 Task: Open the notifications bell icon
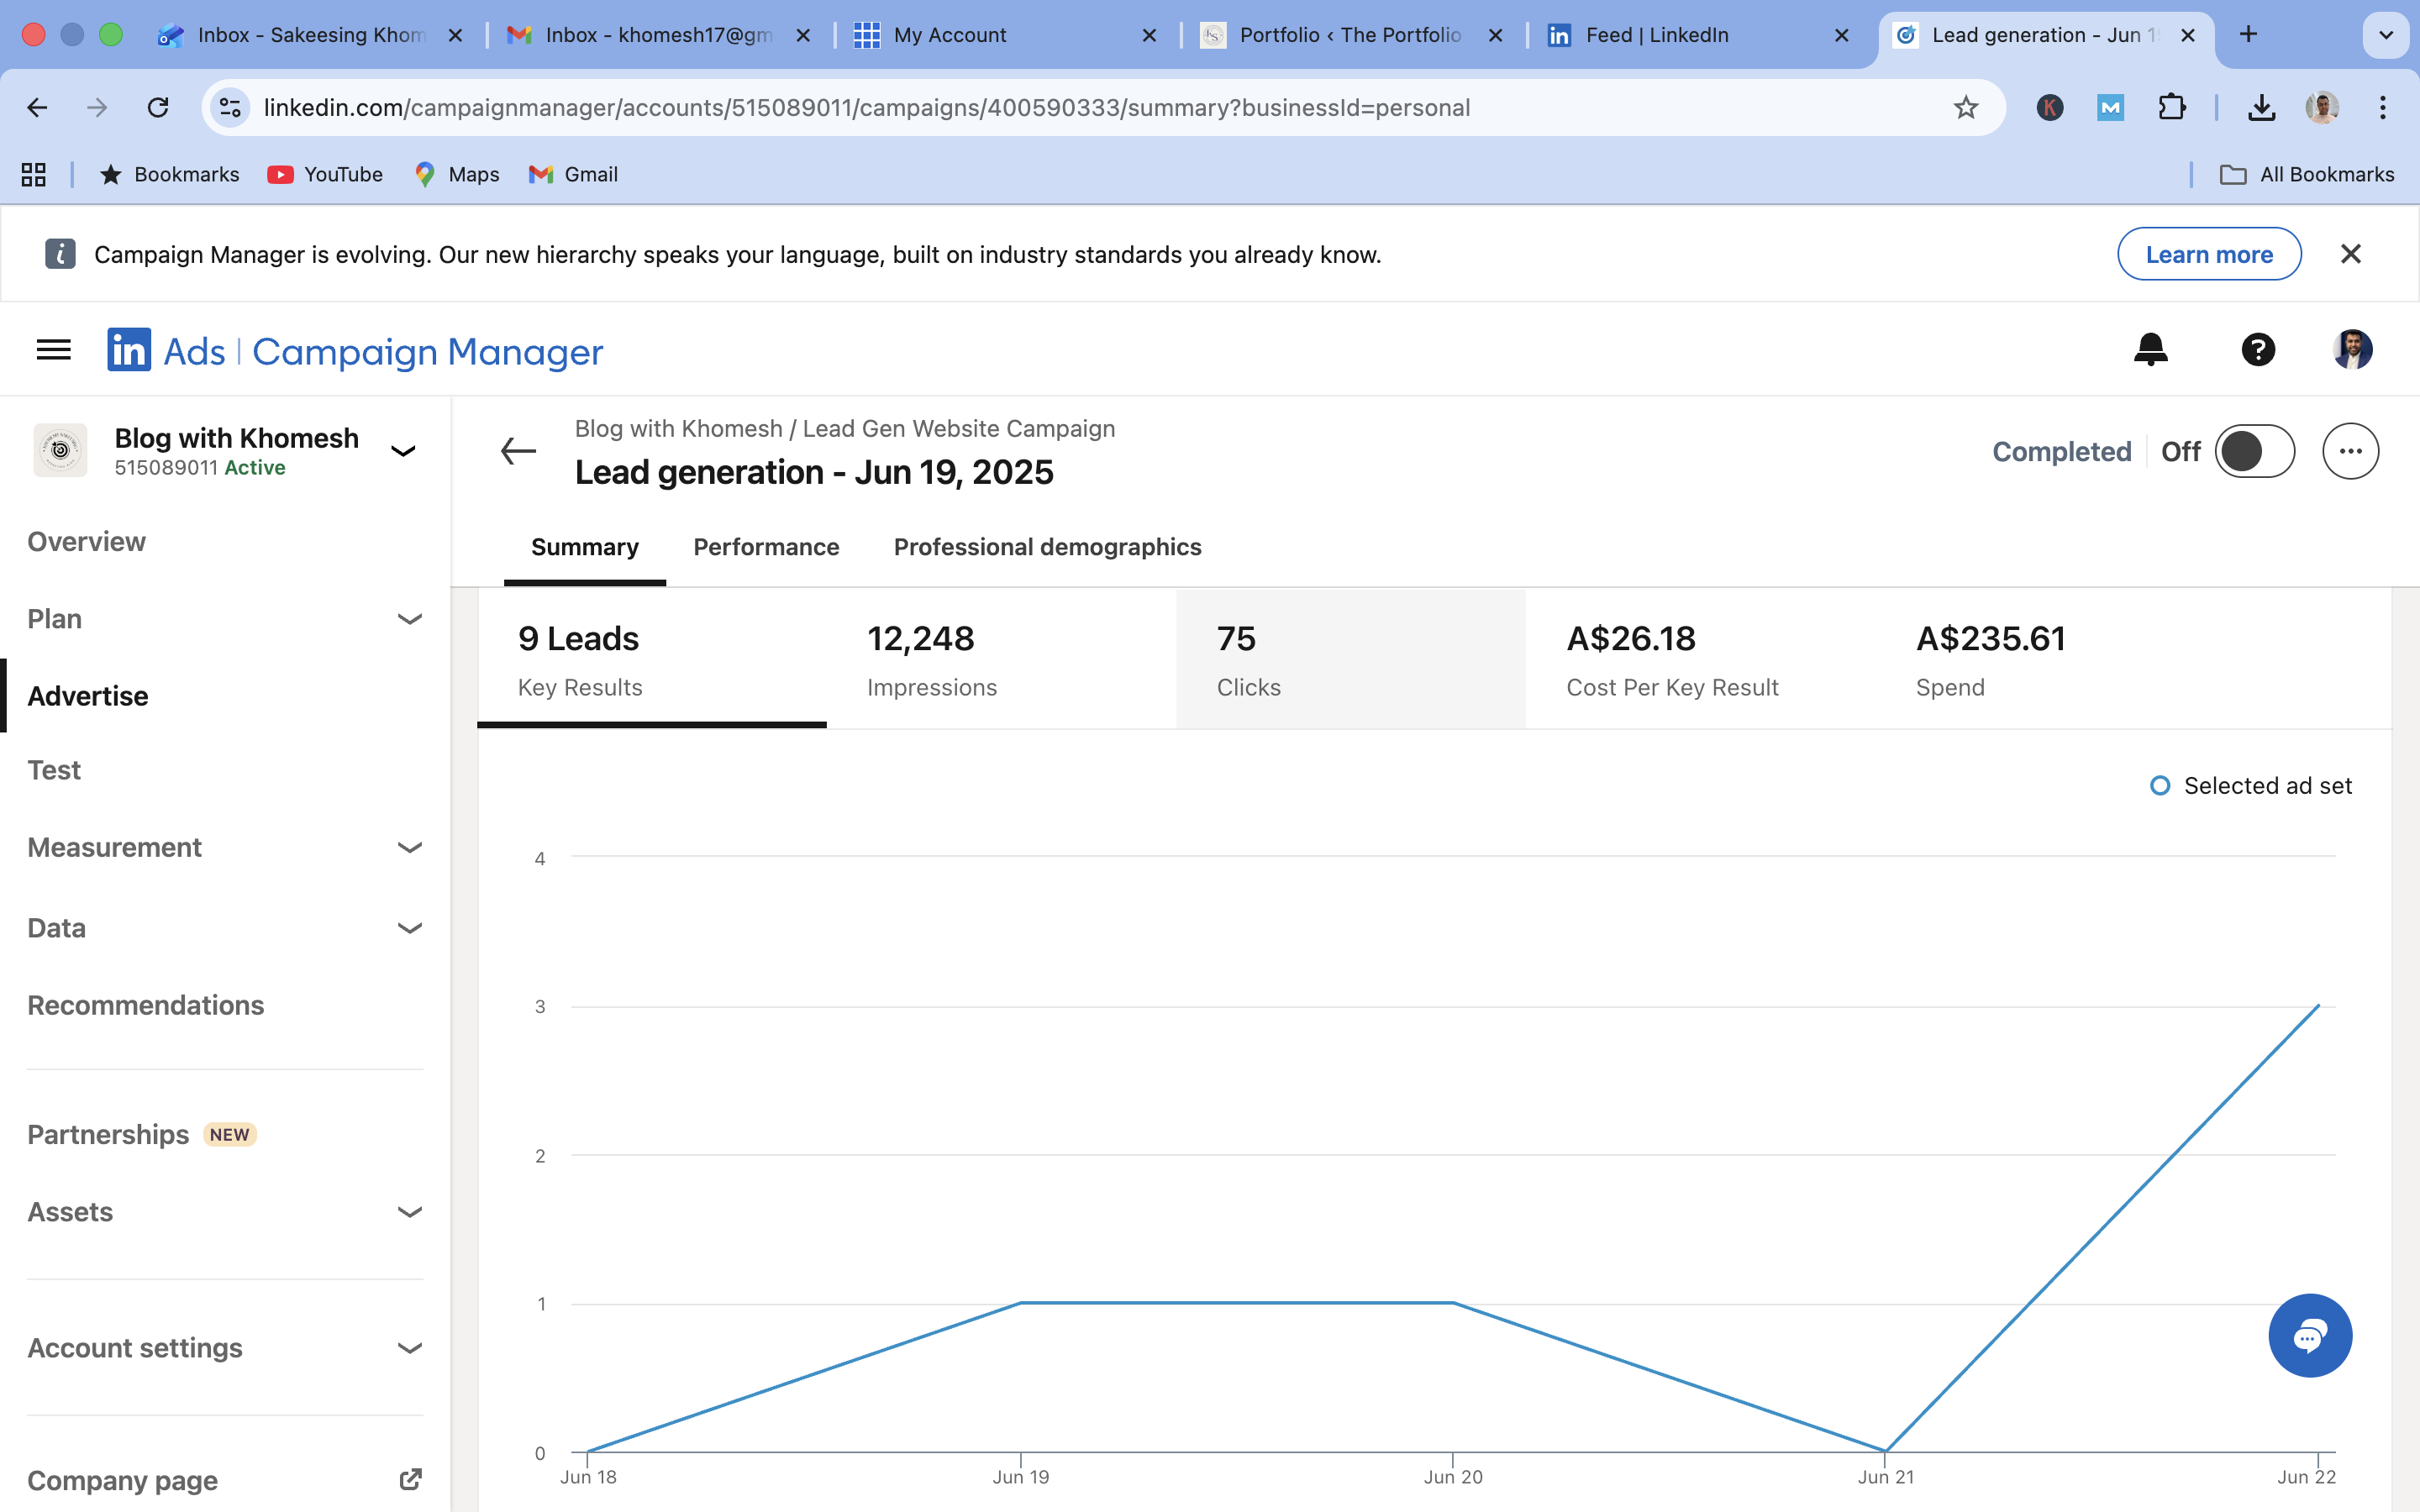tap(2150, 350)
